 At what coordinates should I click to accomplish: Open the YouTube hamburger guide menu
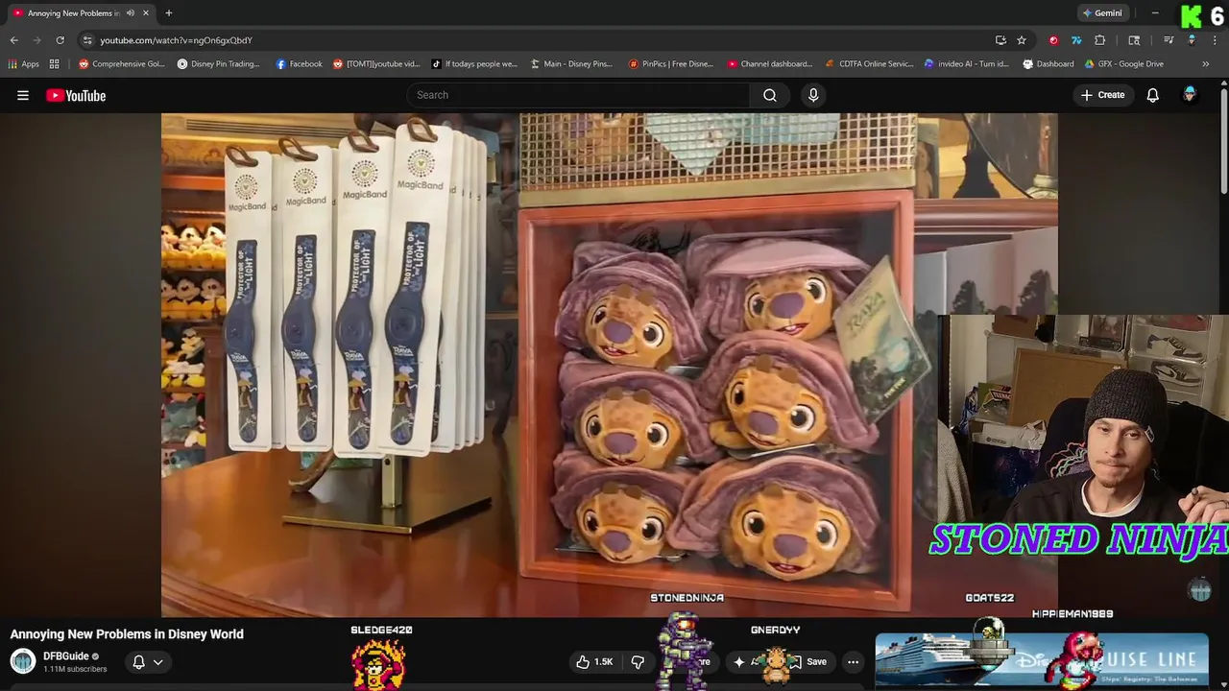23,95
